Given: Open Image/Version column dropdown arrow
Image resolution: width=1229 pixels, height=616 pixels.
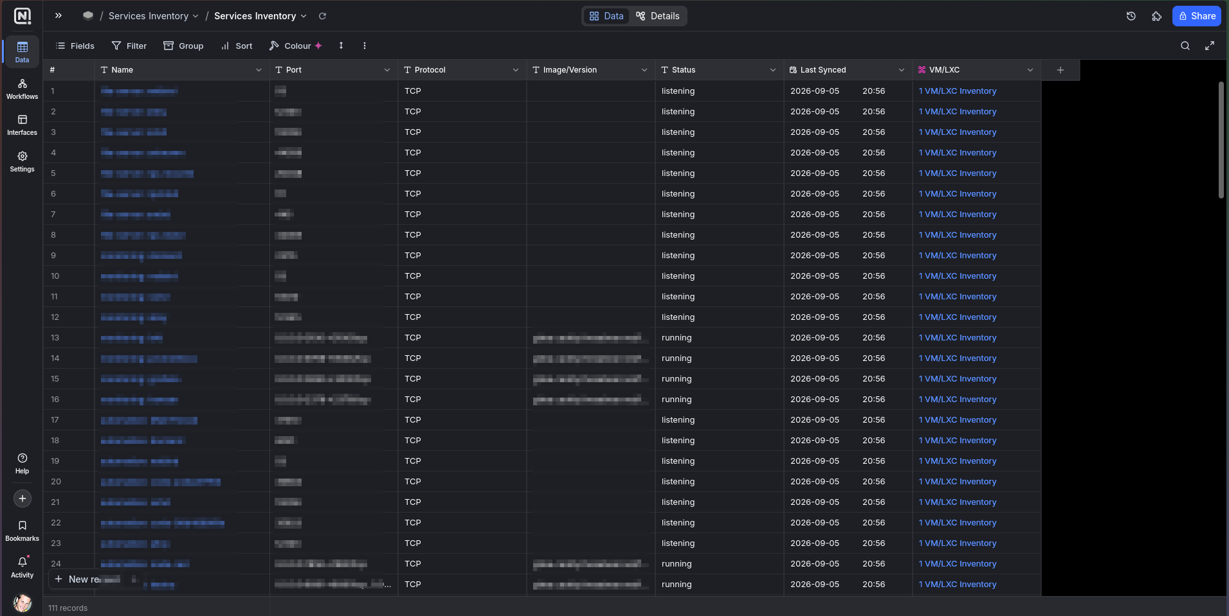Looking at the screenshot, I should click(644, 70).
